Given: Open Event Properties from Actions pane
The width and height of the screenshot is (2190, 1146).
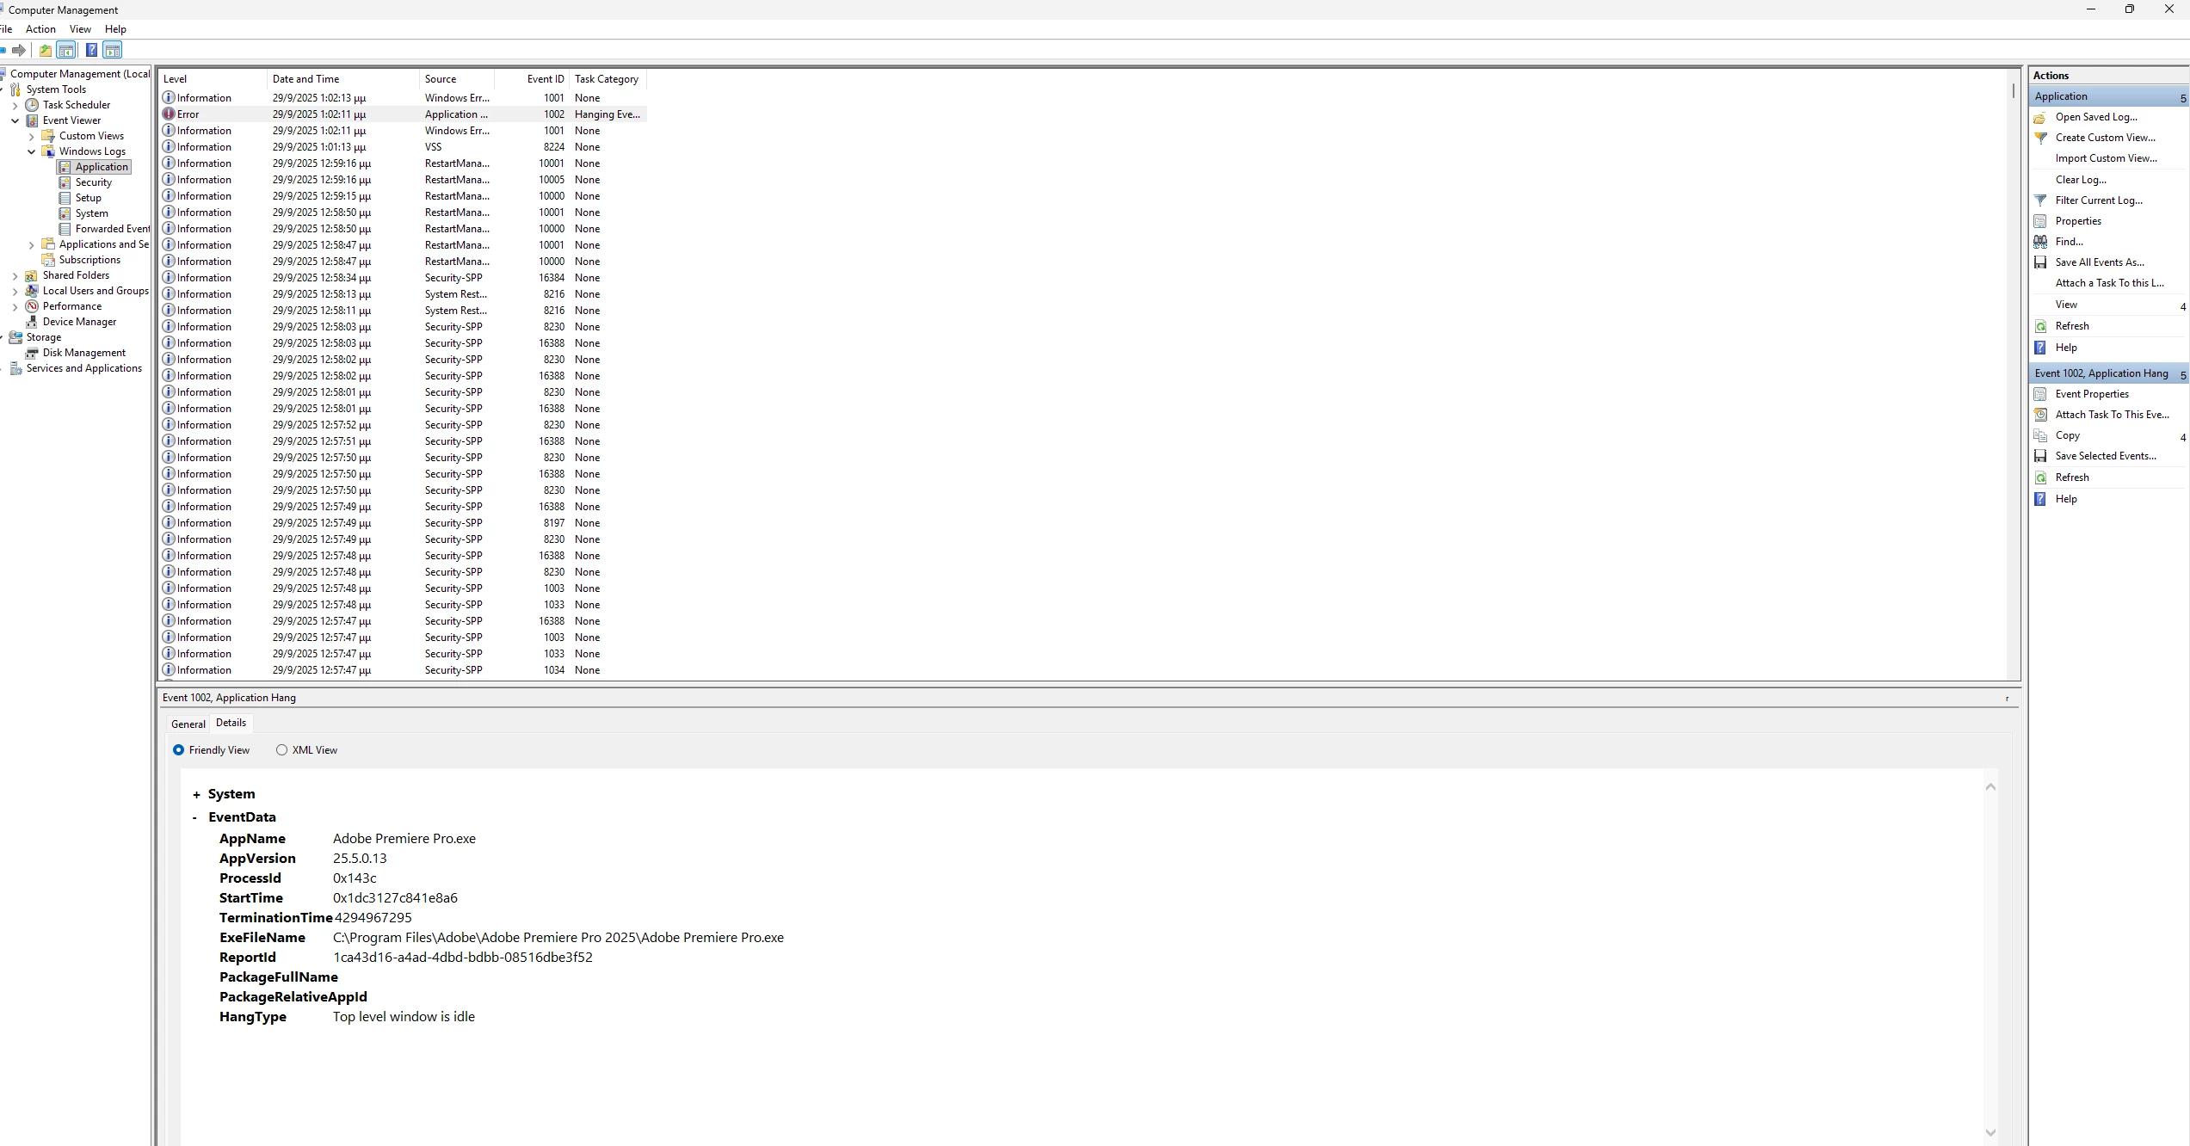Looking at the screenshot, I should 2091,394.
